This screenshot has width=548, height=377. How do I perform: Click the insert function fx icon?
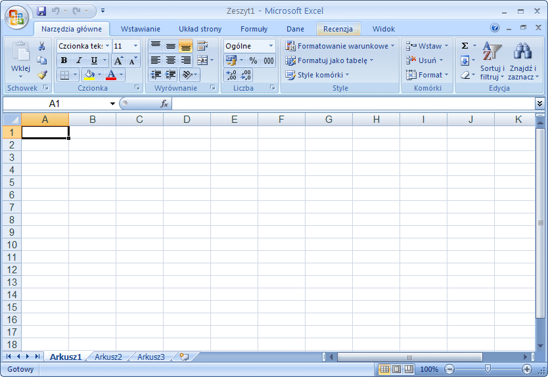point(164,104)
